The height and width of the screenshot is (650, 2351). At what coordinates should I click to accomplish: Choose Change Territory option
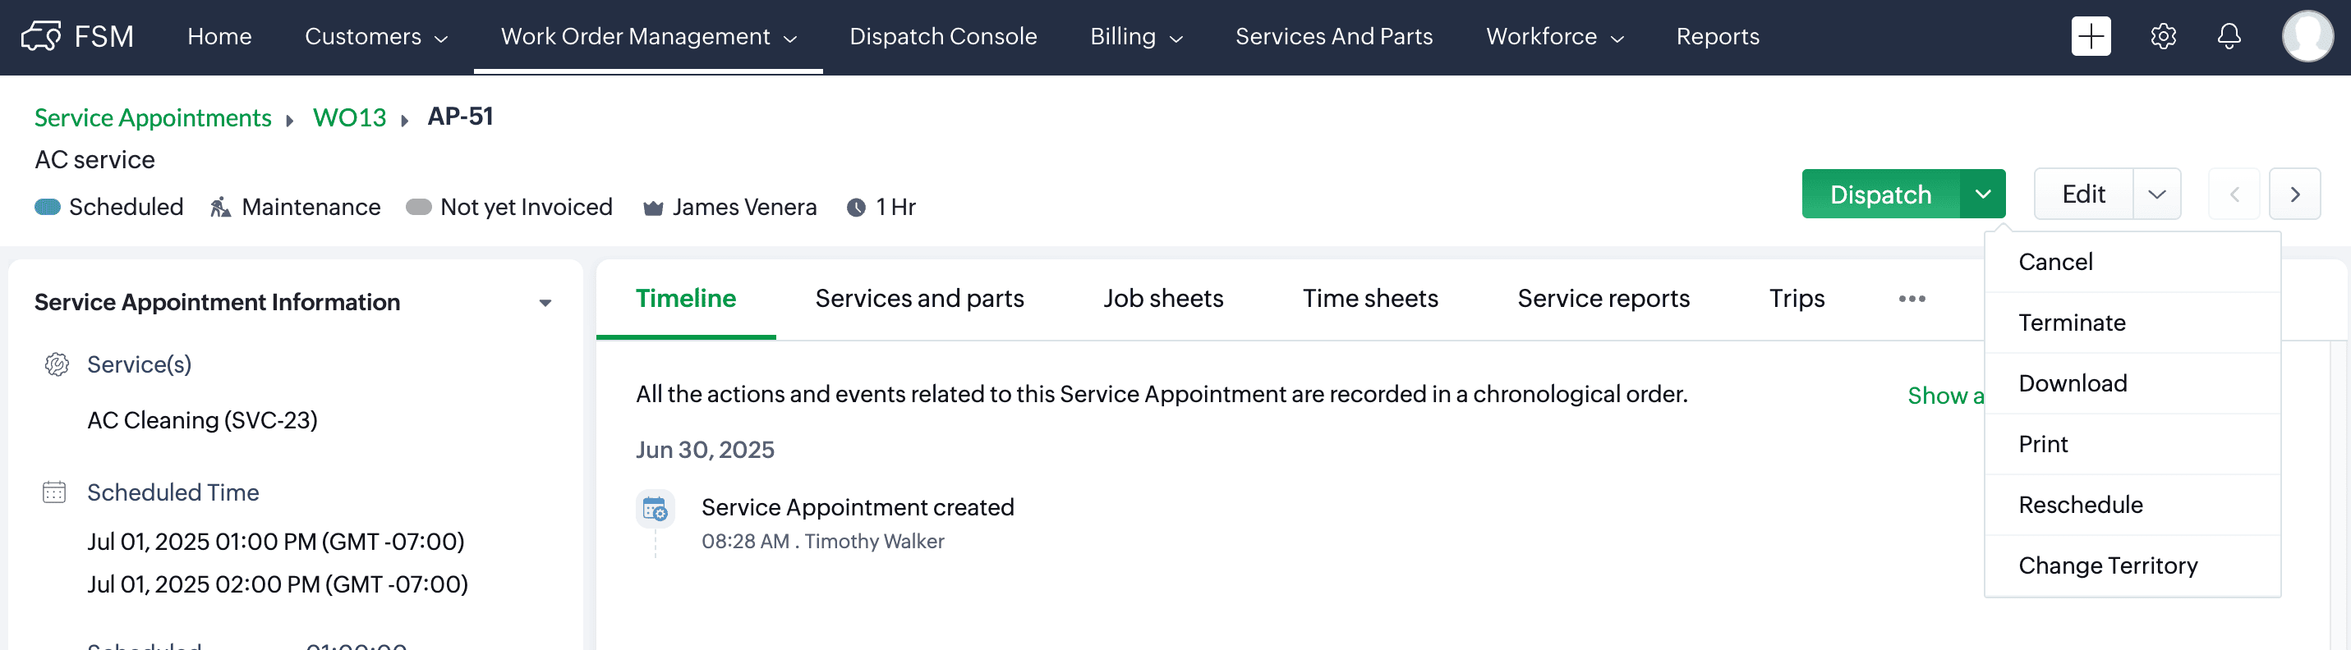click(x=2107, y=566)
